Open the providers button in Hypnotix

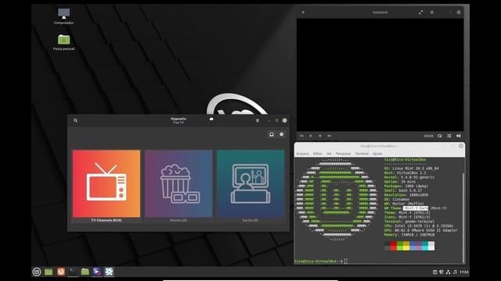pos(272,134)
